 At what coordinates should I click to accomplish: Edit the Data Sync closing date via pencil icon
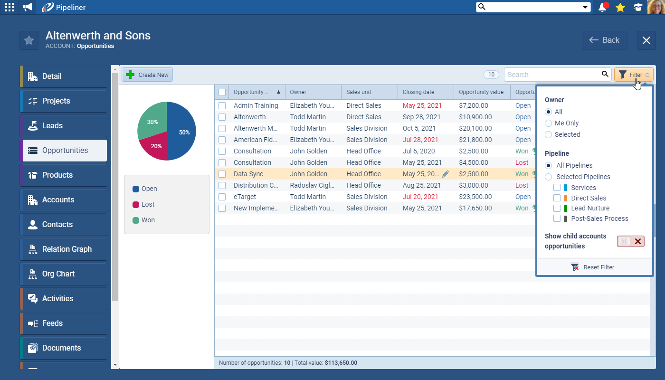[446, 174]
